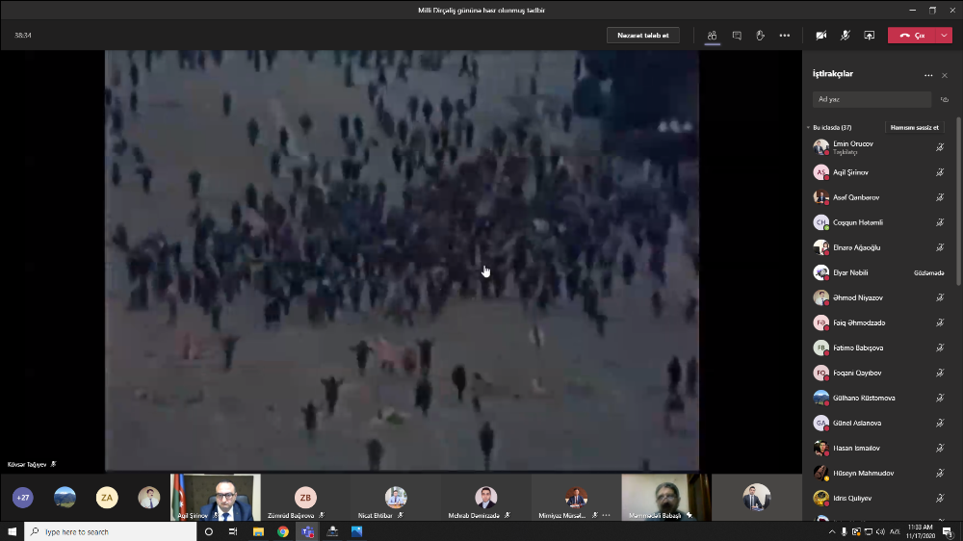Switch to Microsoft Teams taskbar icon

click(x=308, y=531)
